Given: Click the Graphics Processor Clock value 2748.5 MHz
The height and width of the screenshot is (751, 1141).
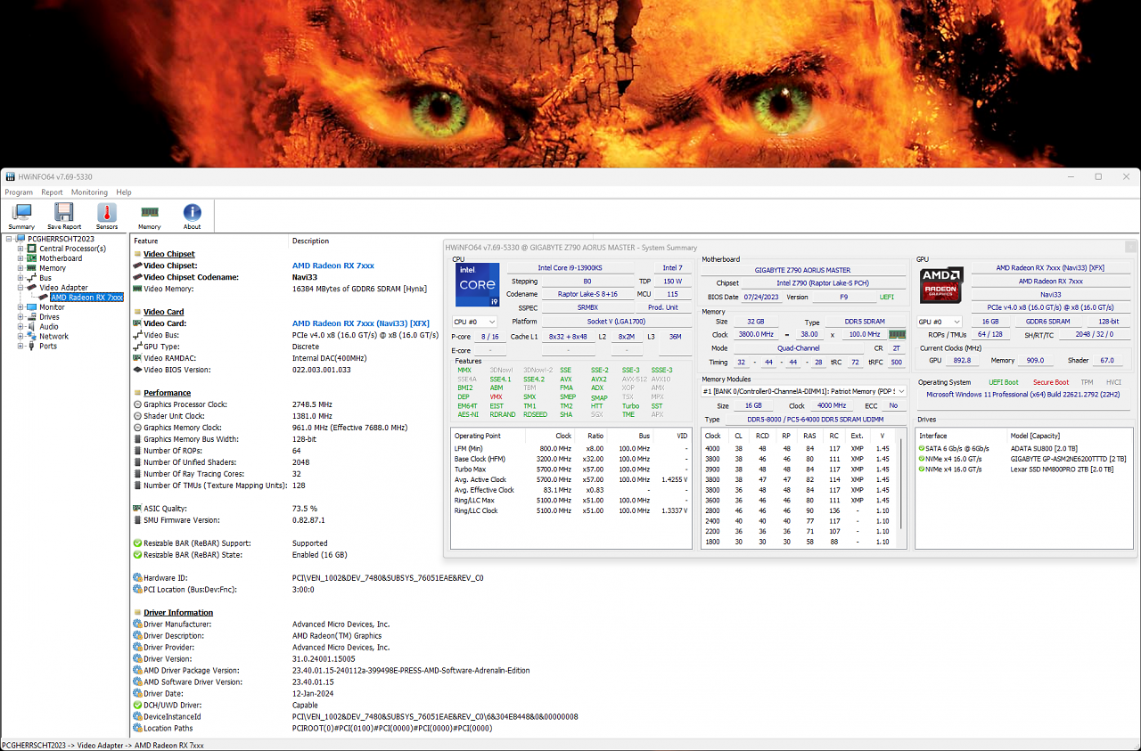Looking at the screenshot, I should tap(311, 404).
